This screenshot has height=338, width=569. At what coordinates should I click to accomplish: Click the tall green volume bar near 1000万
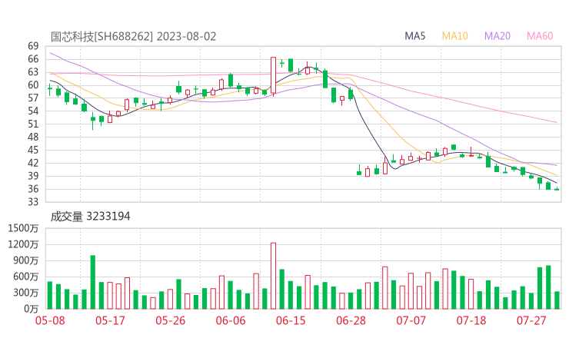[93, 282]
